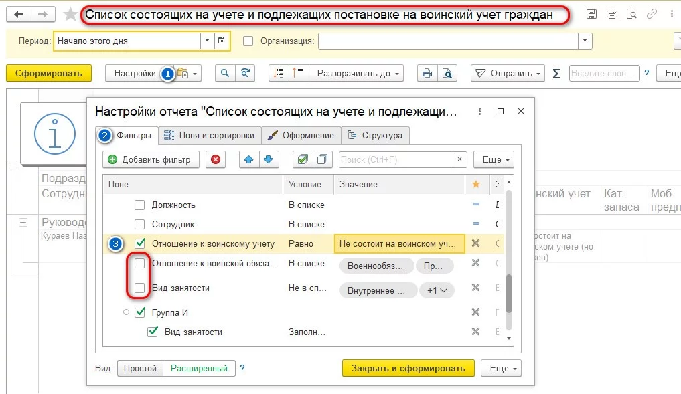Move filter down with blue down arrow

pyautogui.click(x=269, y=159)
